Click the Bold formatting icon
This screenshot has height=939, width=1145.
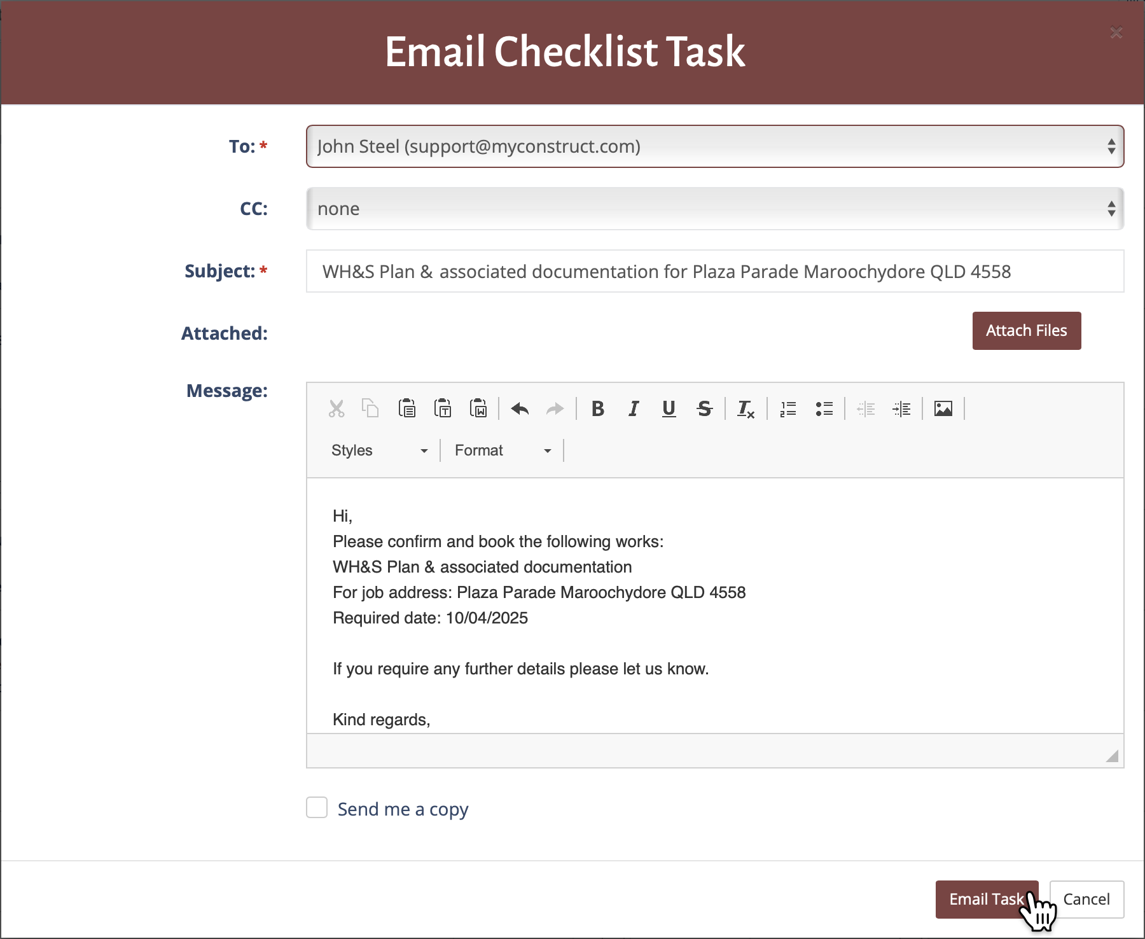click(x=597, y=408)
